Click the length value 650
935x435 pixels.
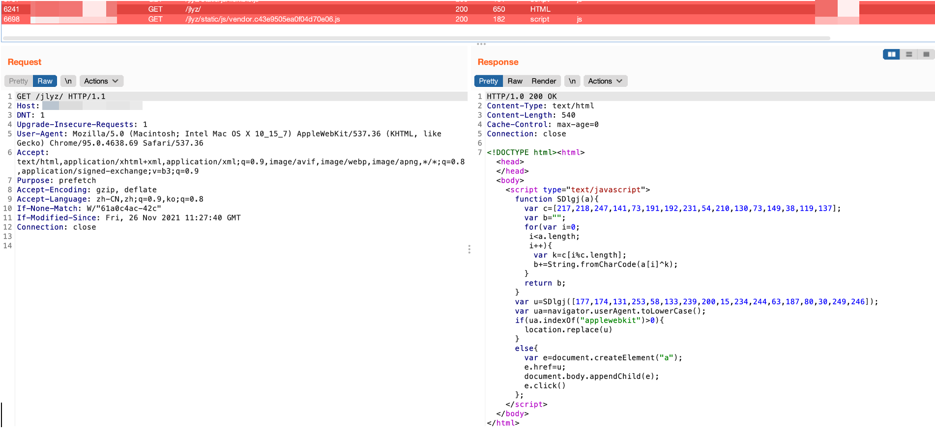click(x=499, y=9)
